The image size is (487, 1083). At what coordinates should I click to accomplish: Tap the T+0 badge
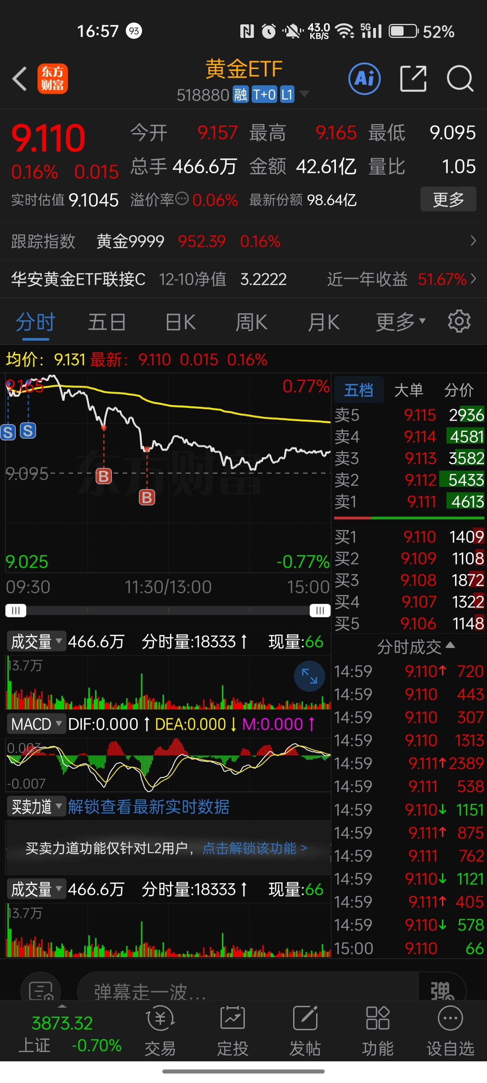[264, 94]
